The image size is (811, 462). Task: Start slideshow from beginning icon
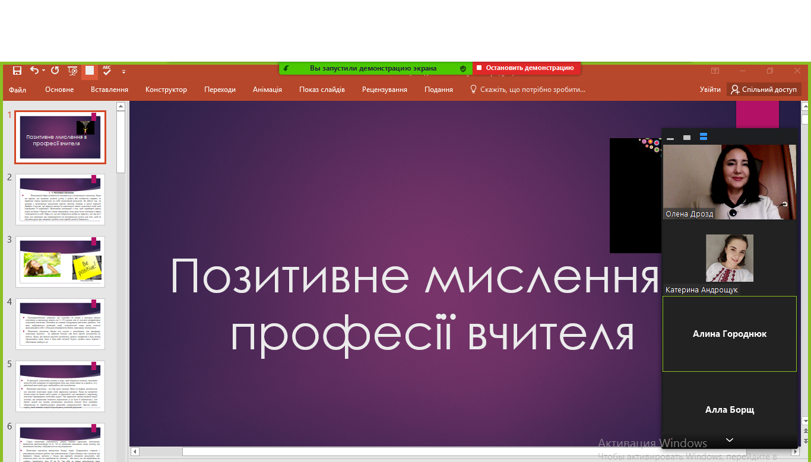[x=73, y=71]
